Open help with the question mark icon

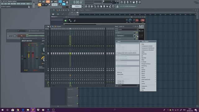tap(131, 2)
